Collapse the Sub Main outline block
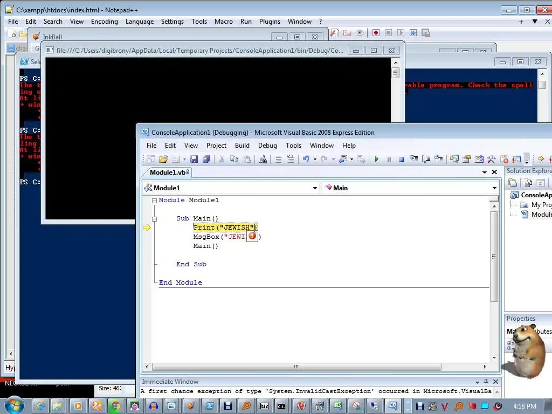 click(154, 219)
